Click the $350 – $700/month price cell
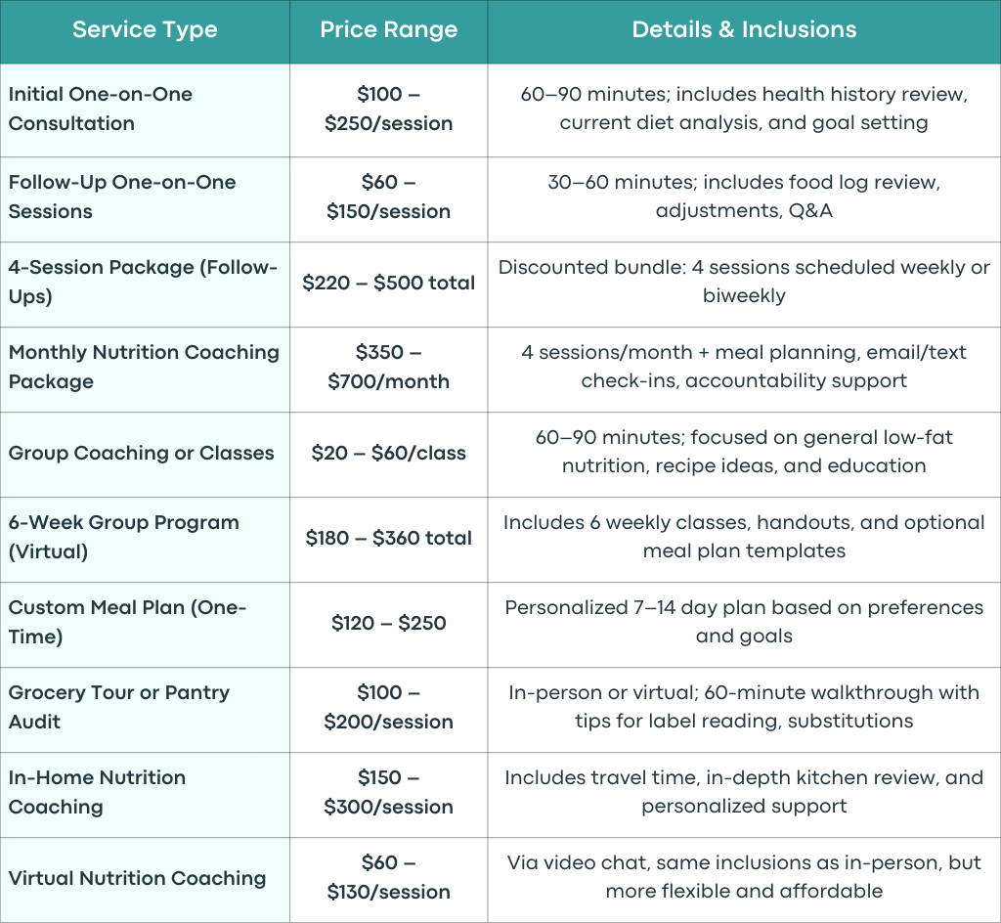Screen dimensions: 1001x923 click(x=389, y=367)
